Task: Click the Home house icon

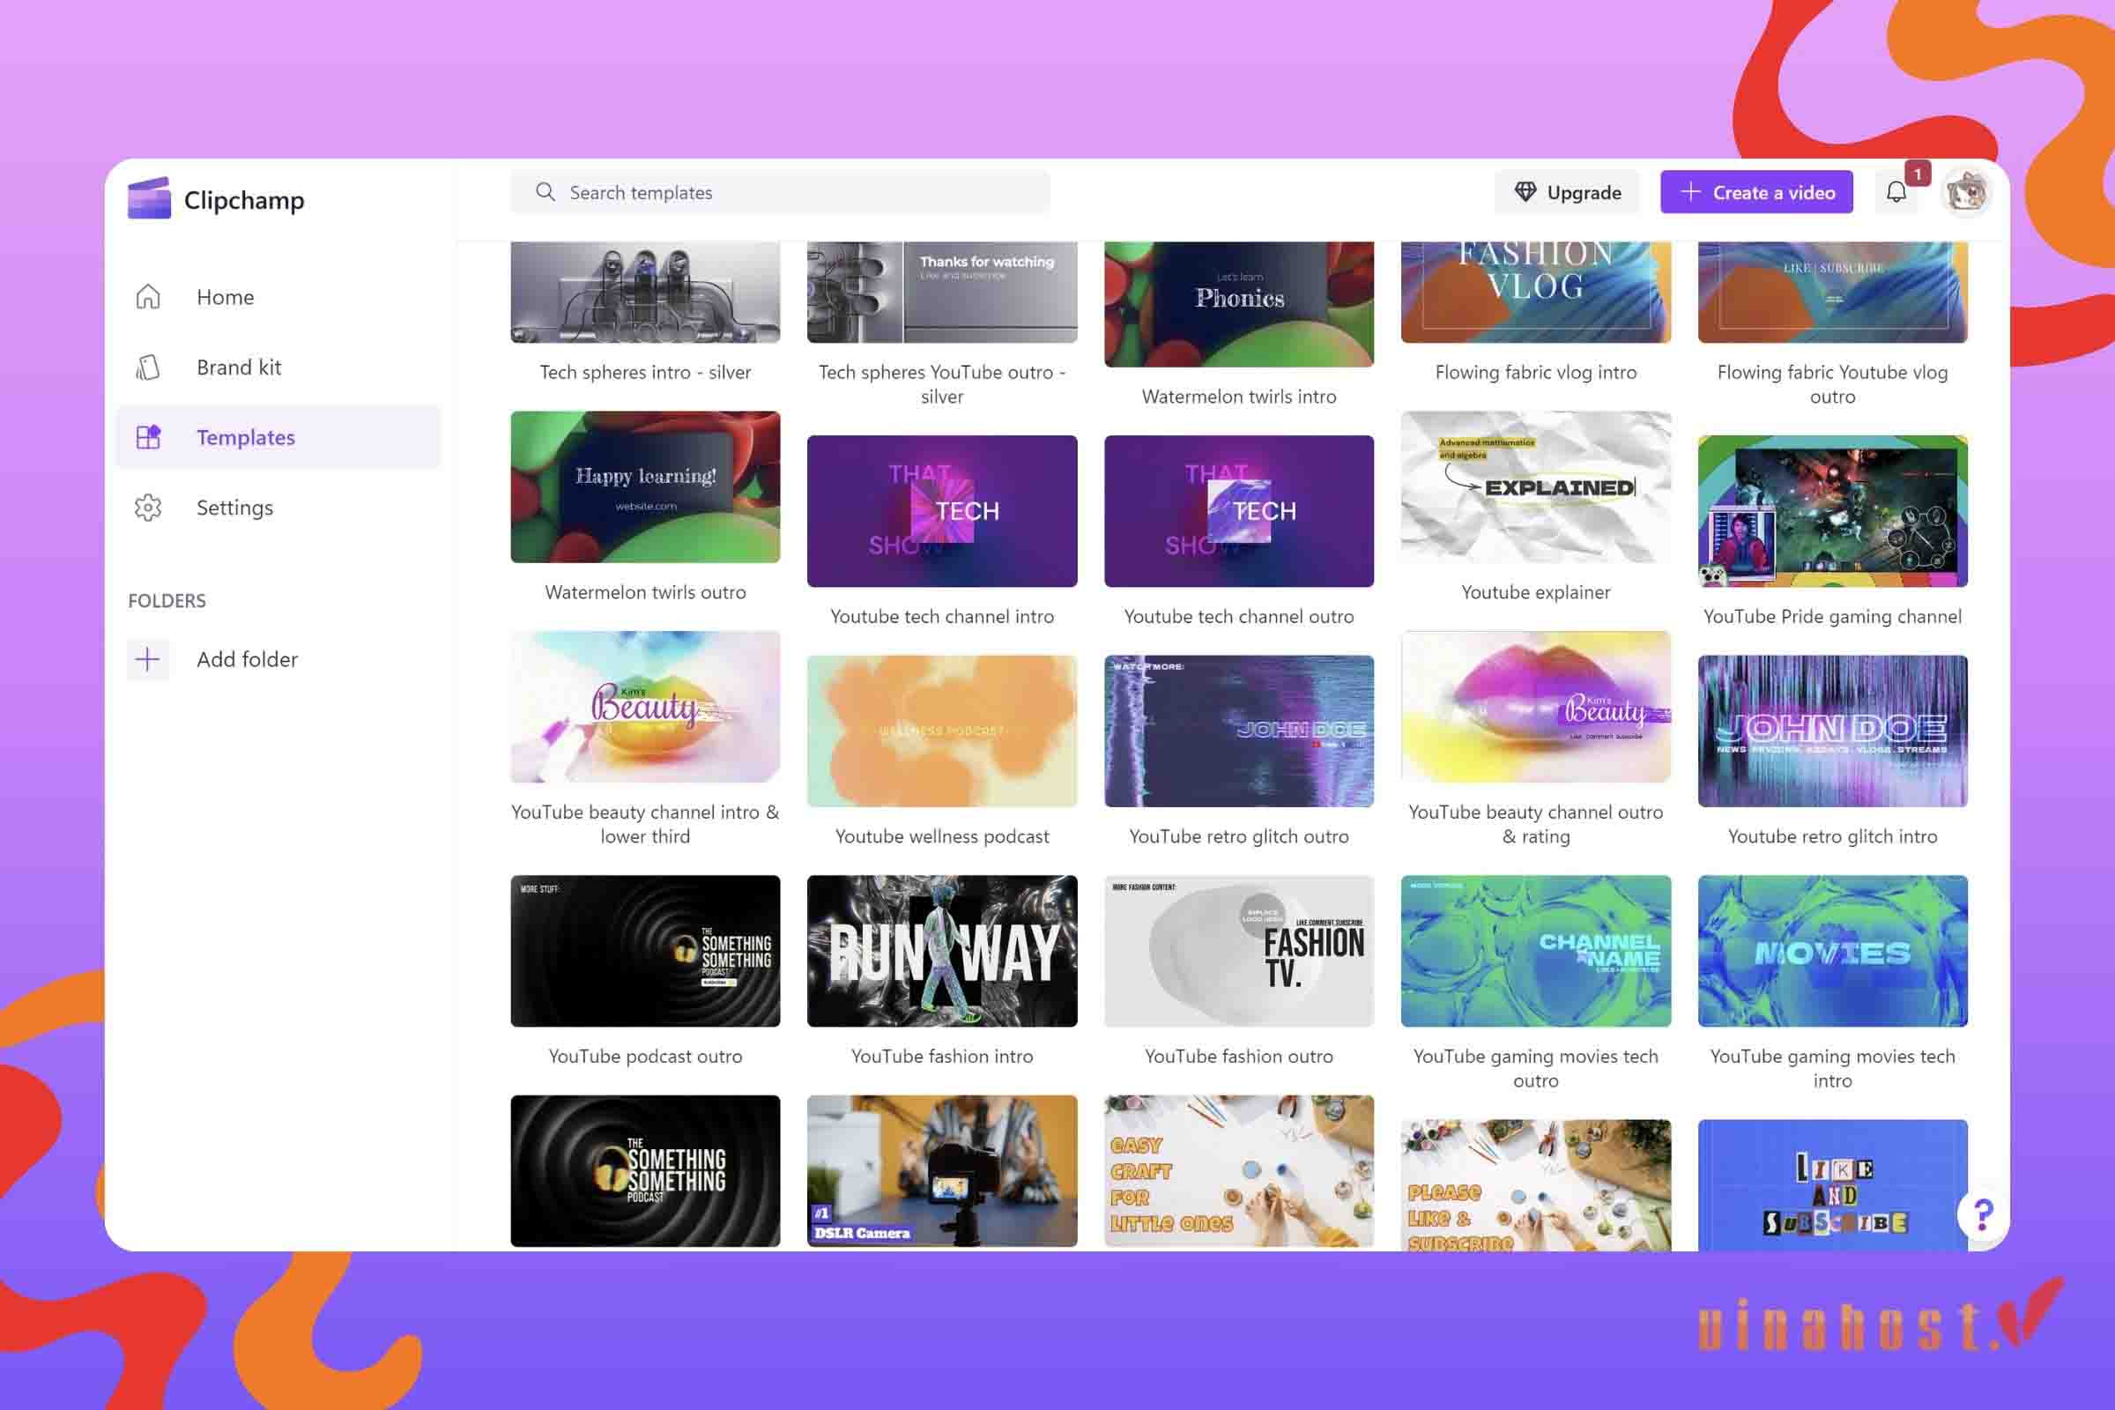Action: tap(148, 297)
